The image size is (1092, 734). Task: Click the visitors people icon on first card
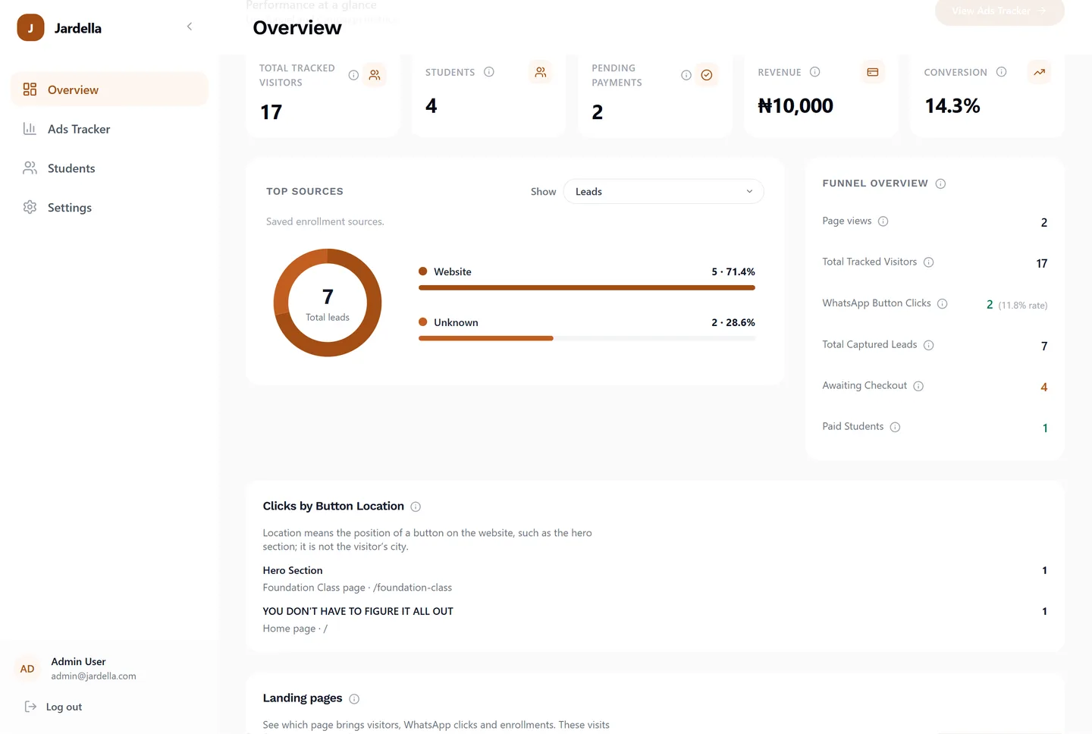375,75
